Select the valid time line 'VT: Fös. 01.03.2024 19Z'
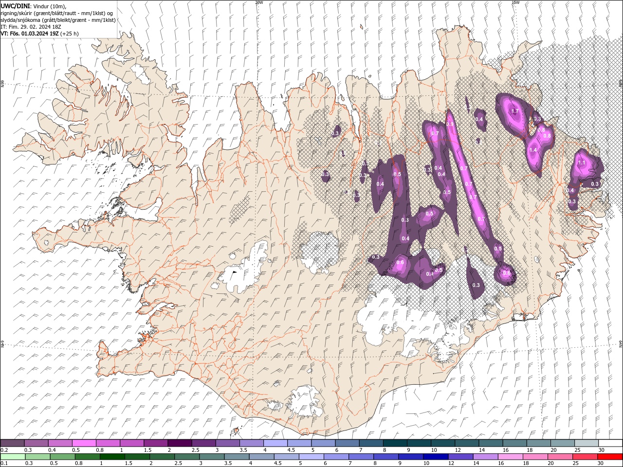 pyautogui.click(x=30, y=34)
